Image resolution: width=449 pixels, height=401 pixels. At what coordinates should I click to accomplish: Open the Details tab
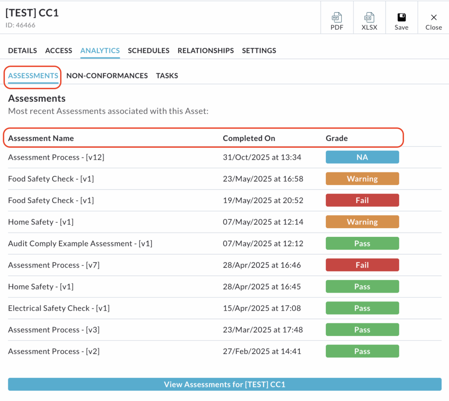[x=22, y=50]
